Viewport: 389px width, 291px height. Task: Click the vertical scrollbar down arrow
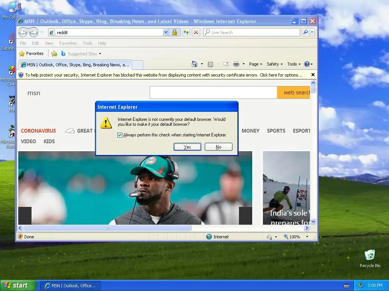(313, 222)
